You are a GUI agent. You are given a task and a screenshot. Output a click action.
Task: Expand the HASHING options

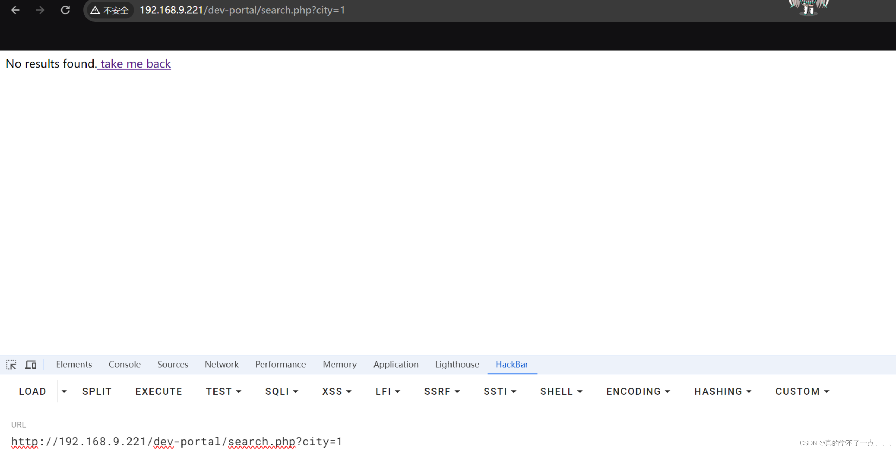[x=722, y=391]
